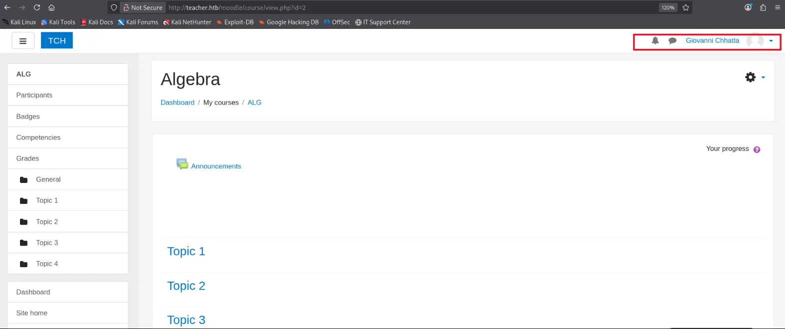Click the user avatar picture
Screen dimensions: 785x329
755,41
